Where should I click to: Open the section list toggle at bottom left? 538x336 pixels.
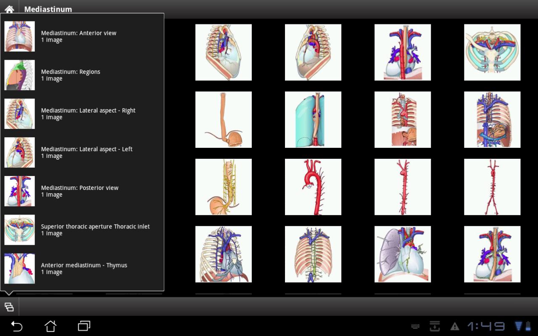tap(9, 307)
